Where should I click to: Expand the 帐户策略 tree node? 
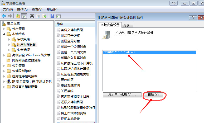(x=4, y=29)
